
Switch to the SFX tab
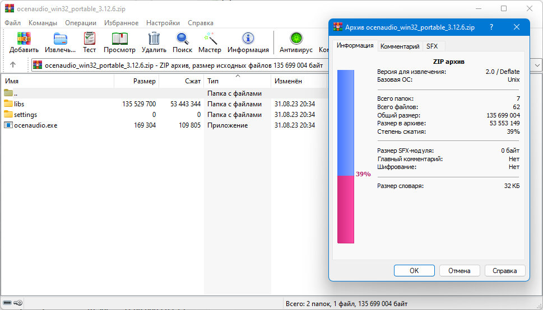(432, 46)
